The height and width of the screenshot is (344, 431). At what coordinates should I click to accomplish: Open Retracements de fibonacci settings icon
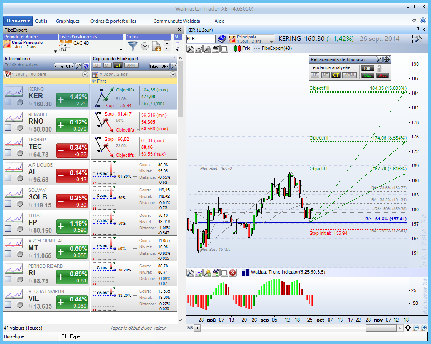379,59
